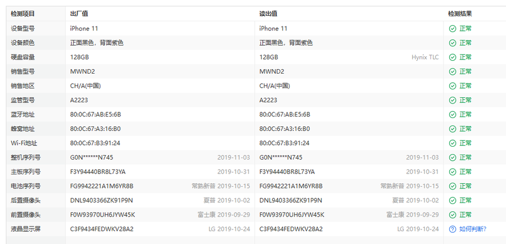Click read-out value A2223
The image size is (506, 244).
tap(268, 100)
